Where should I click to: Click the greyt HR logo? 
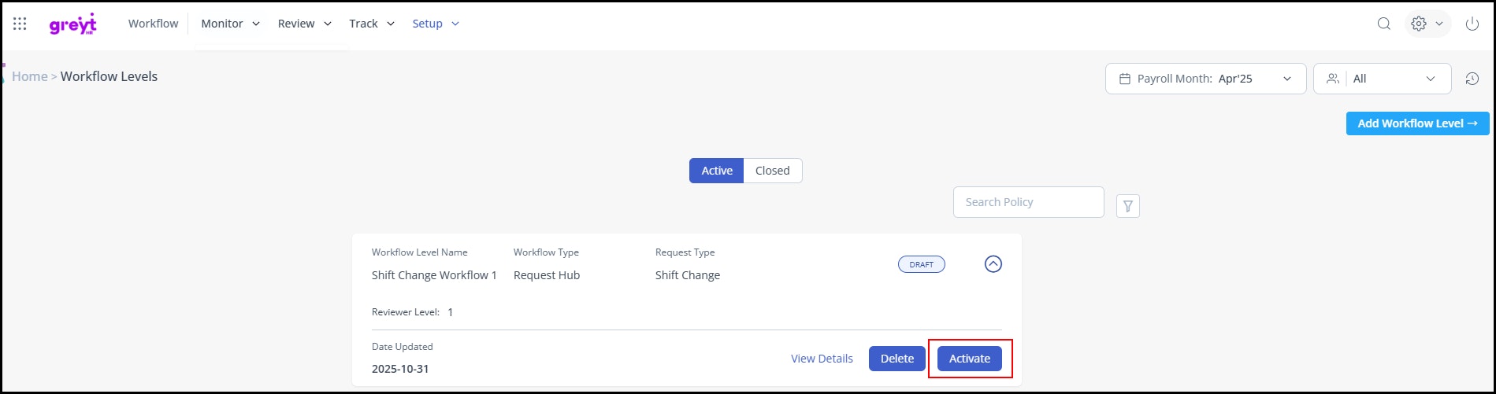(72, 24)
